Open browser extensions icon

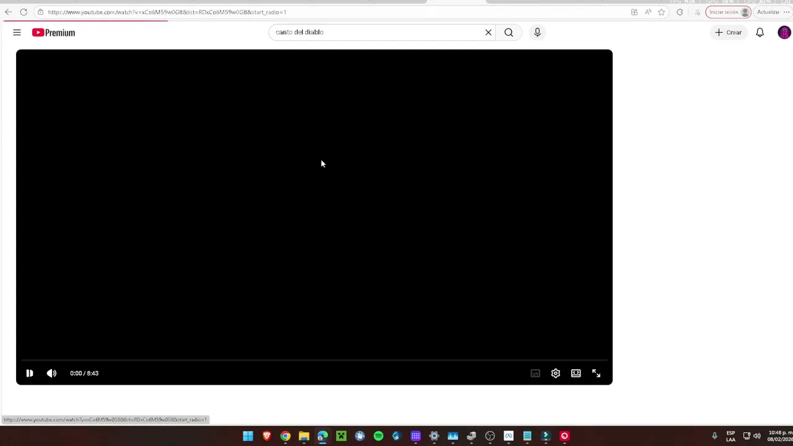[680, 12]
